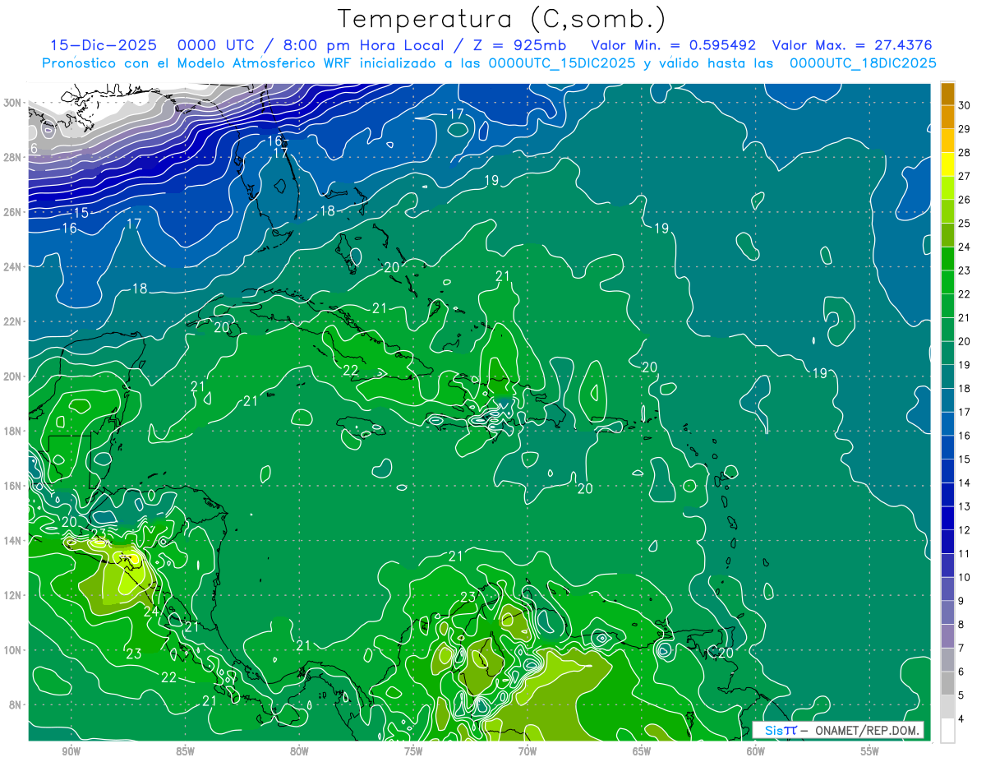Click the '9' label on the color scale

(x=961, y=600)
